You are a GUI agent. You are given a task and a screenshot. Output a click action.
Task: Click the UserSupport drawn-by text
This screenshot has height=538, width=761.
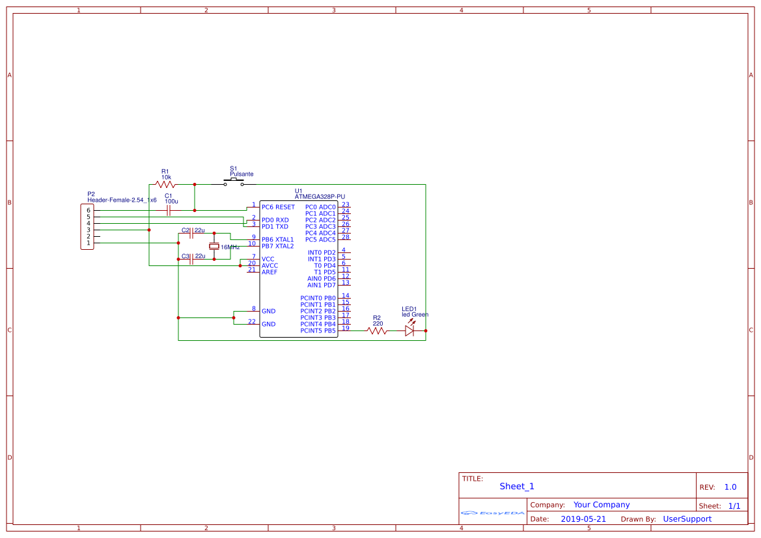pyautogui.click(x=687, y=518)
